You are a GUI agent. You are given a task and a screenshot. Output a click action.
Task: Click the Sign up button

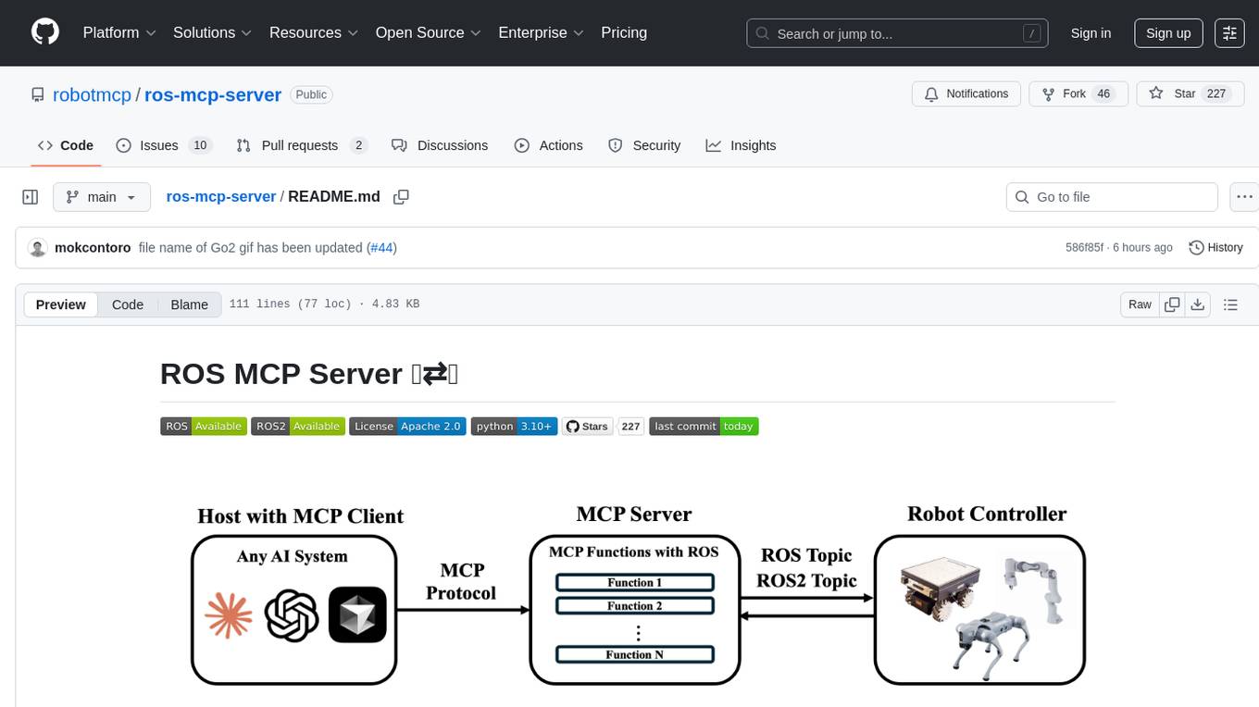[x=1168, y=33]
